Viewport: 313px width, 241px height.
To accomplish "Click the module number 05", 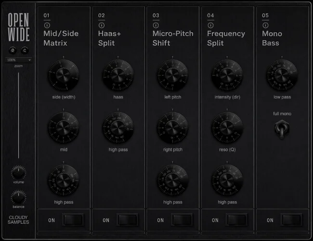I will (x=265, y=15).
